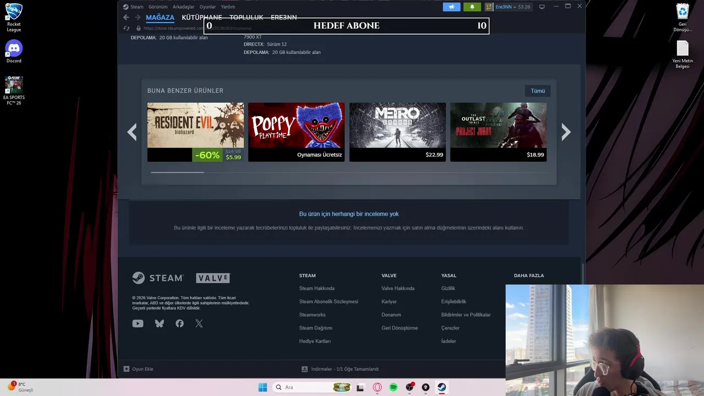Switch to the TOPLULUK tab
Image resolution: width=704 pixels, height=396 pixels.
246,18
